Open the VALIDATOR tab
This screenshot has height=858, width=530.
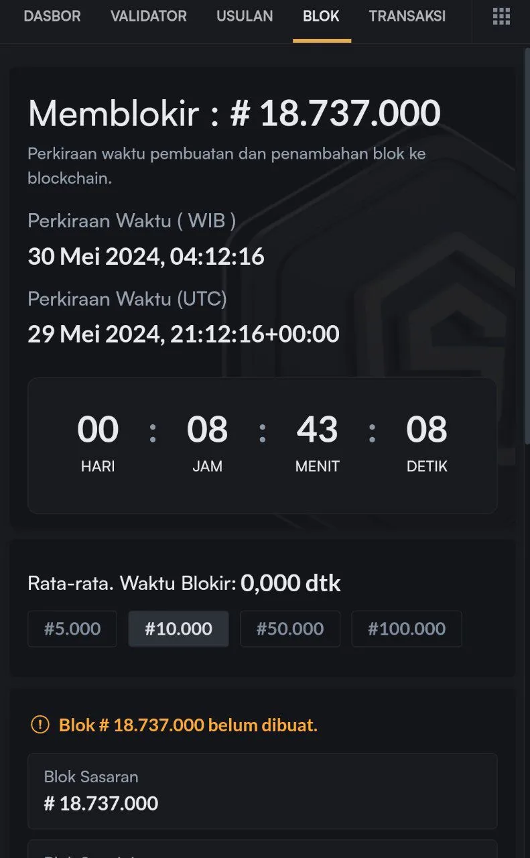[149, 17]
